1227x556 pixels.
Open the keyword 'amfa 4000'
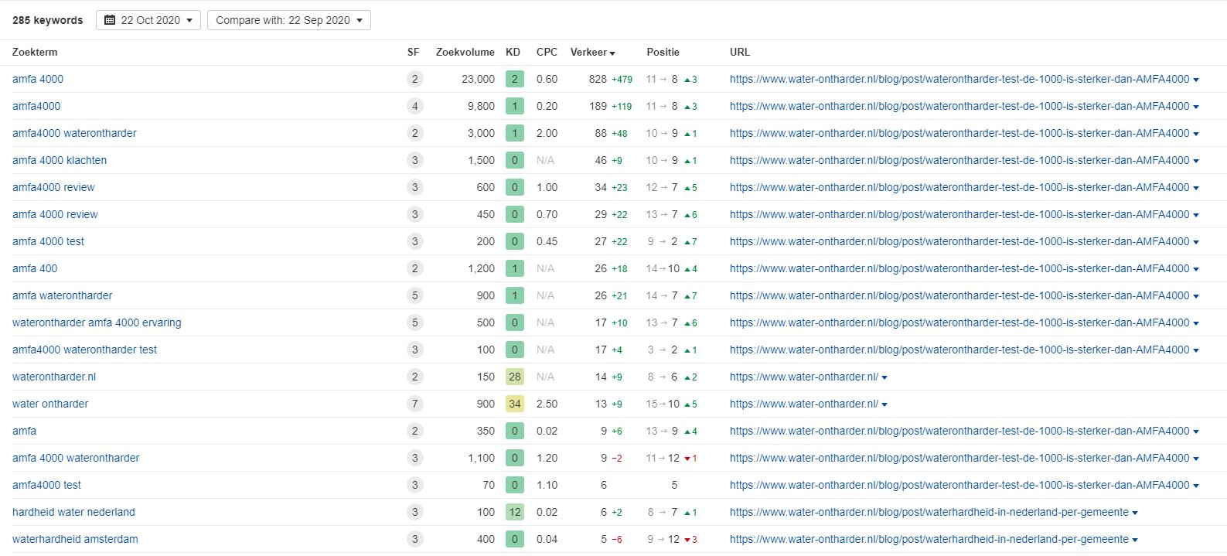pyautogui.click(x=38, y=79)
